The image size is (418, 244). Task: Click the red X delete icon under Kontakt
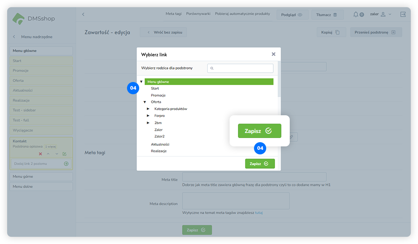tap(40, 154)
